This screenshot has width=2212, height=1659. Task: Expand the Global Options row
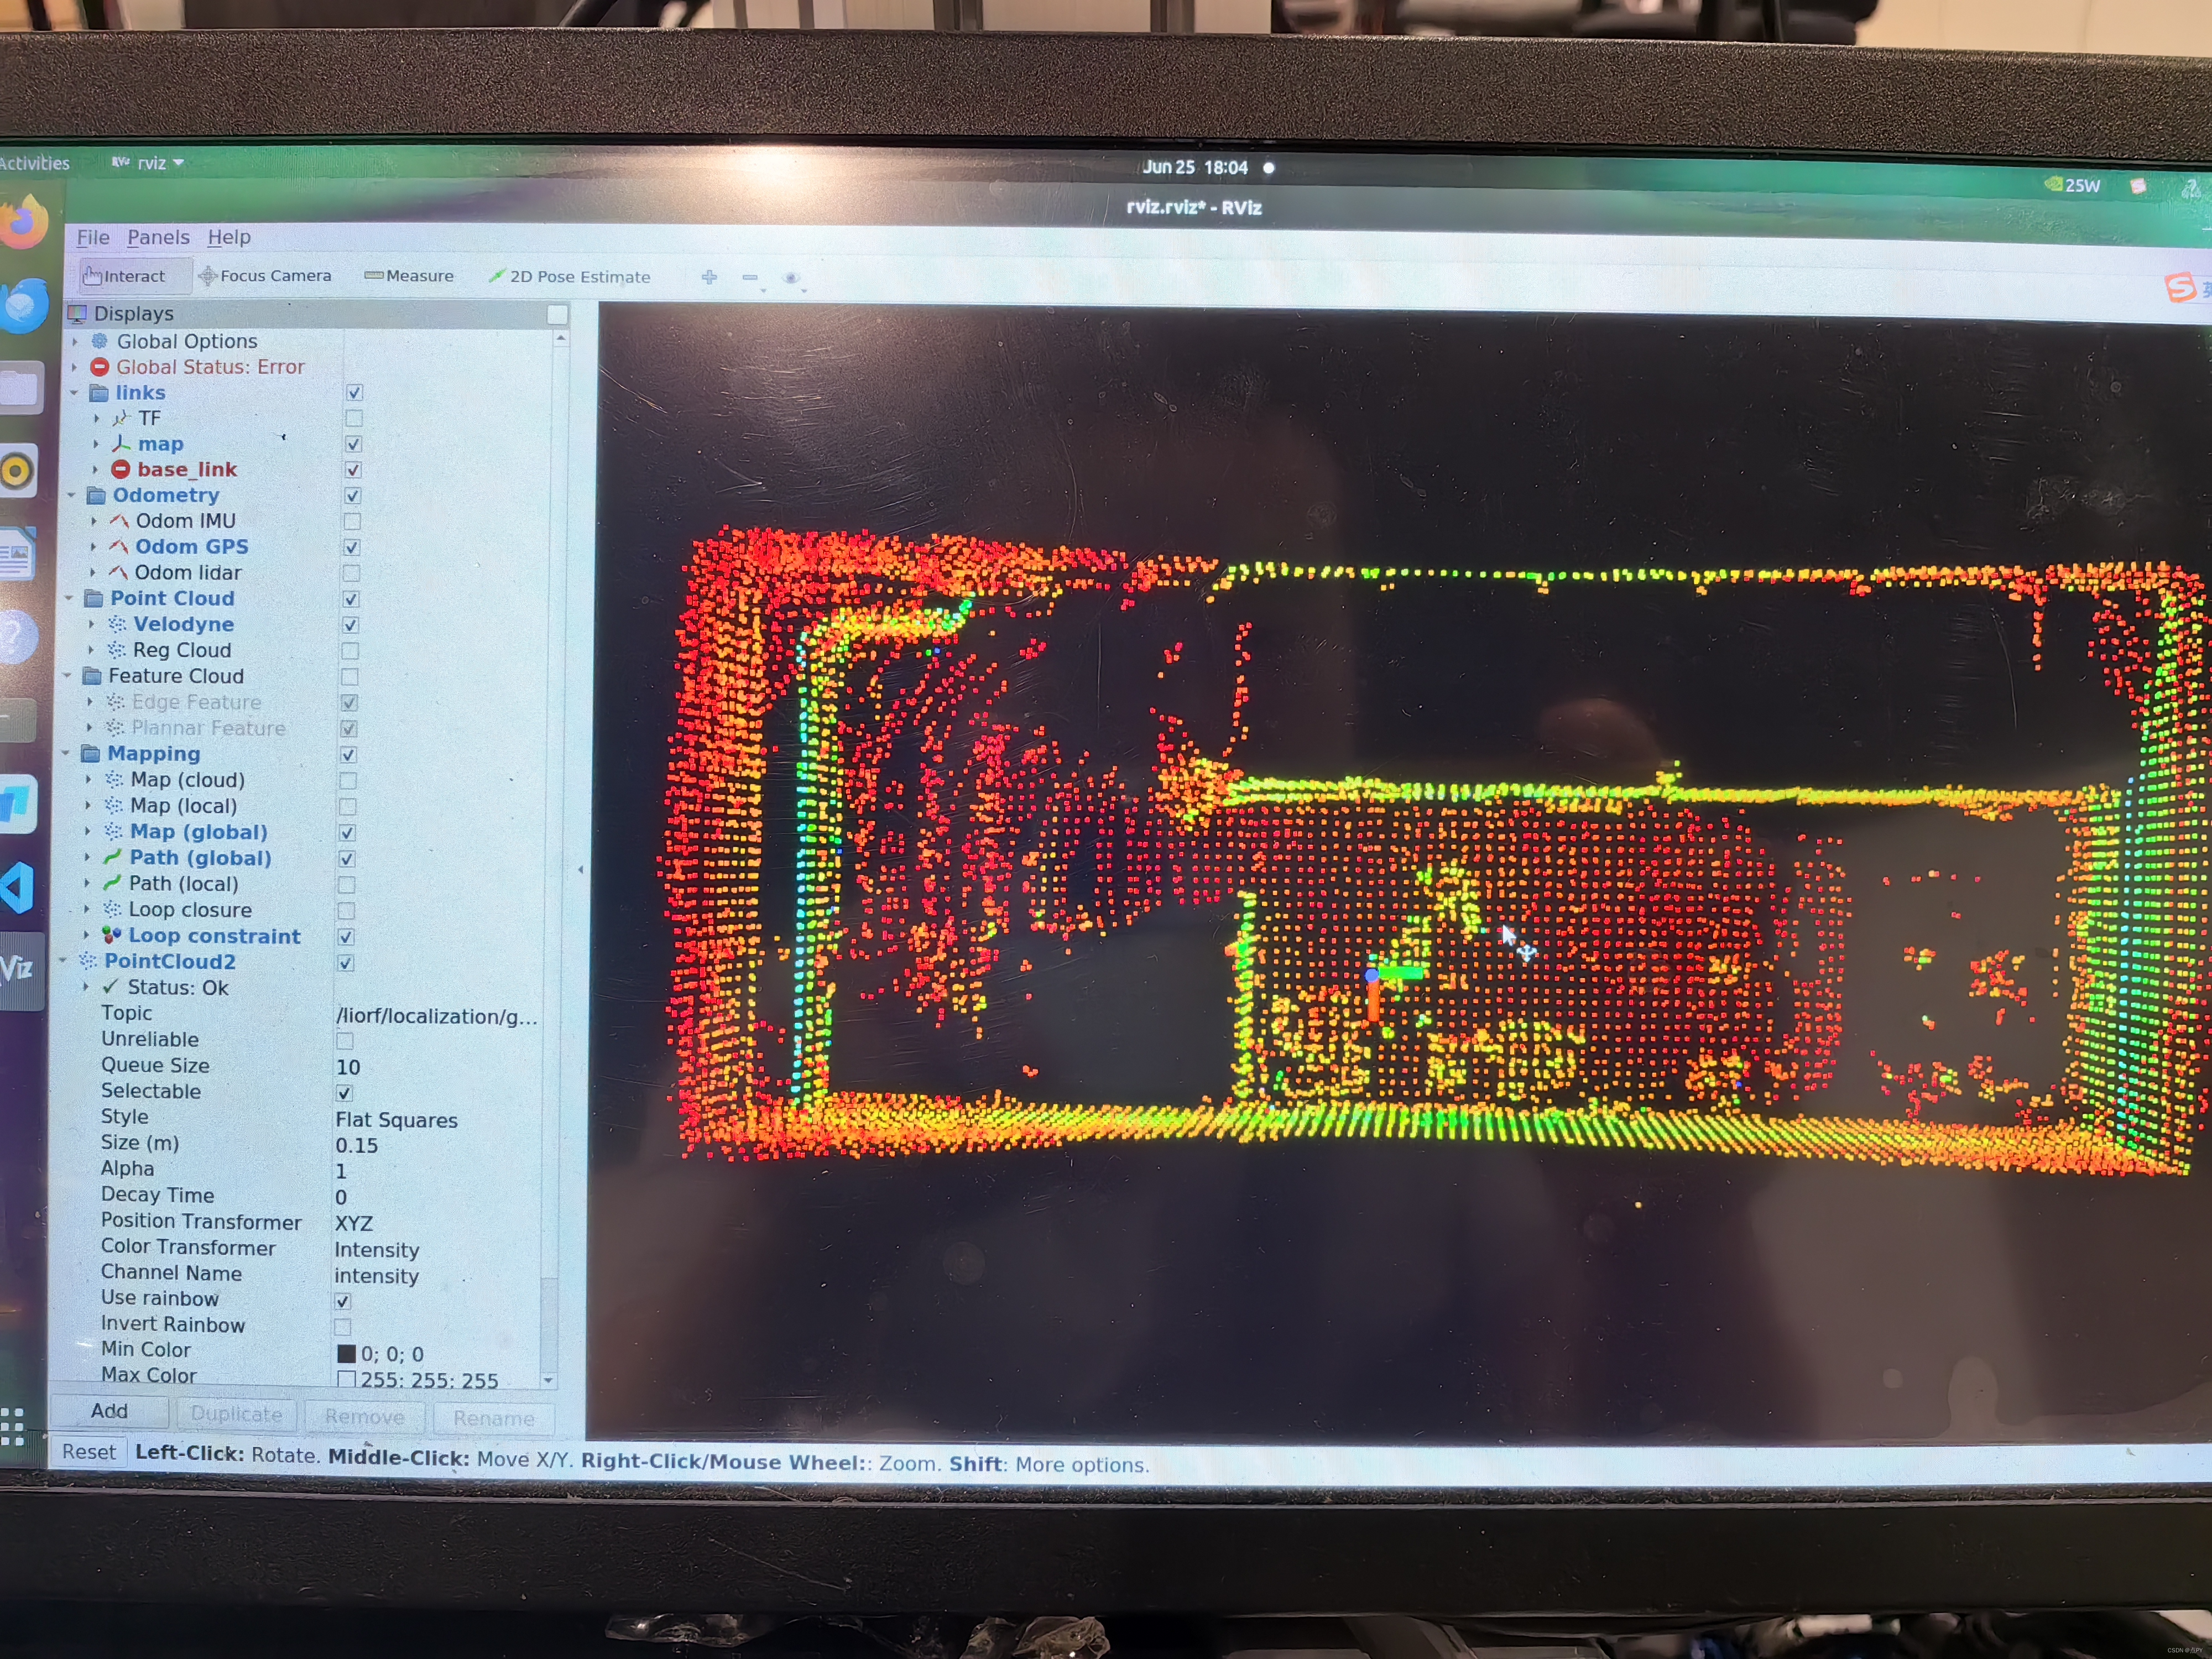[x=75, y=341]
